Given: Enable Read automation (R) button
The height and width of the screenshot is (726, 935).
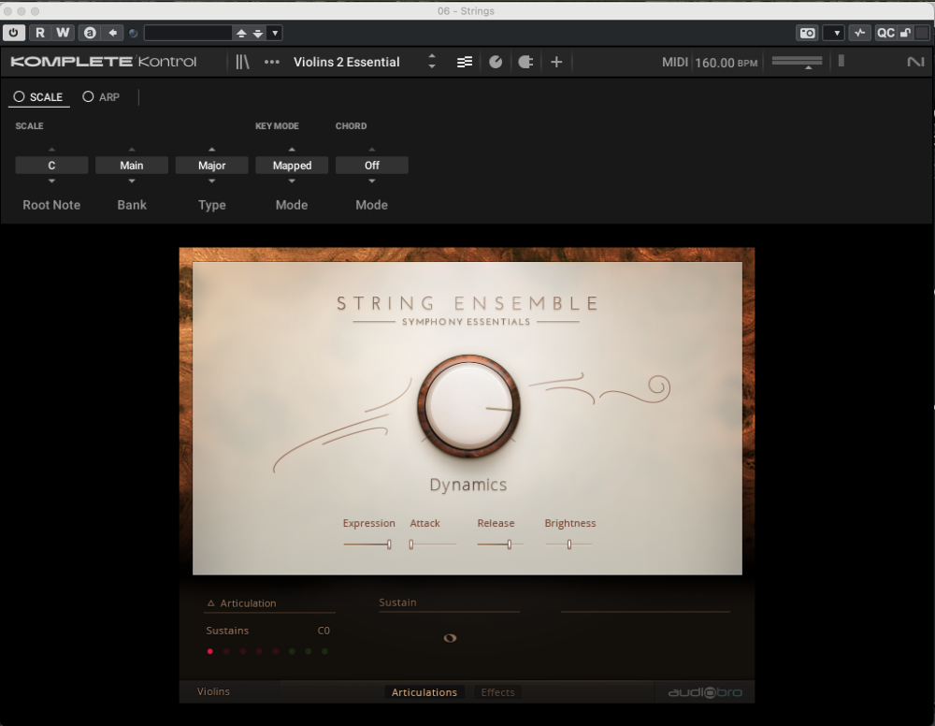Looking at the screenshot, I should (x=40, y=33).
